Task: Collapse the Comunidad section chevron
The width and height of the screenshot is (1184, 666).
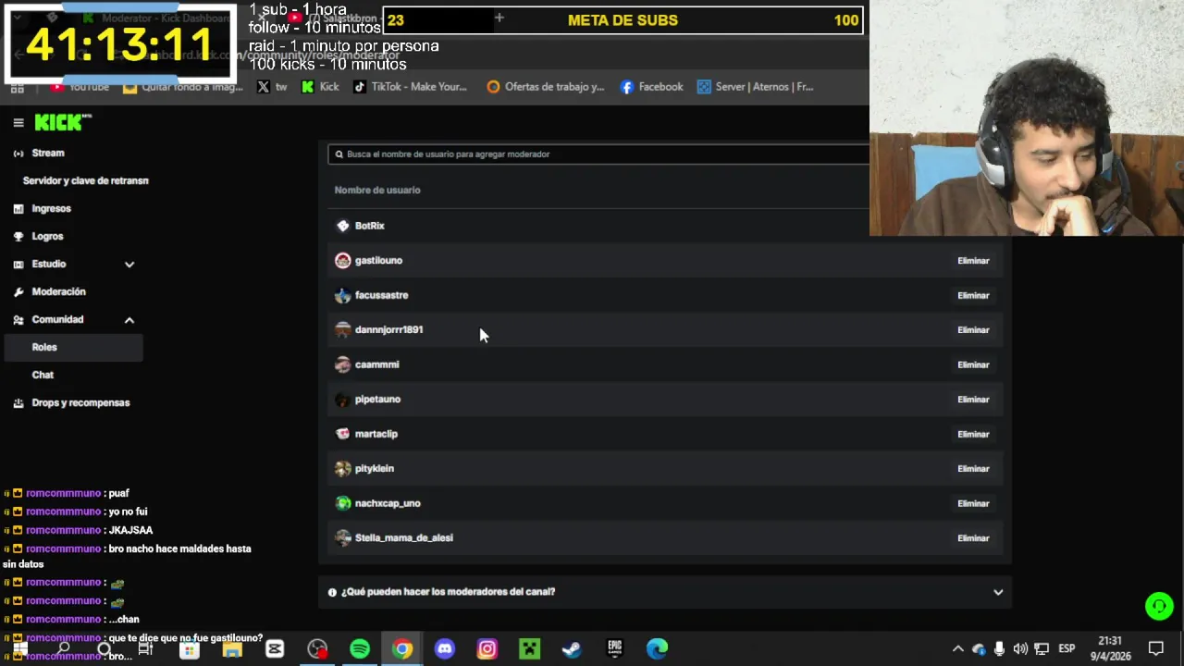Action: tap(129, 319)
